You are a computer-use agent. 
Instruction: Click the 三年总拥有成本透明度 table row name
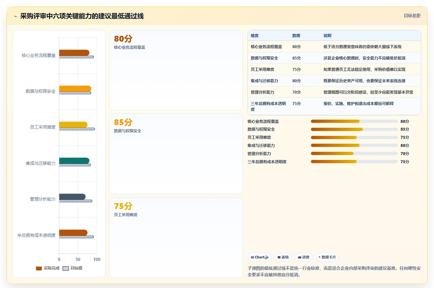tap(268, 107)
